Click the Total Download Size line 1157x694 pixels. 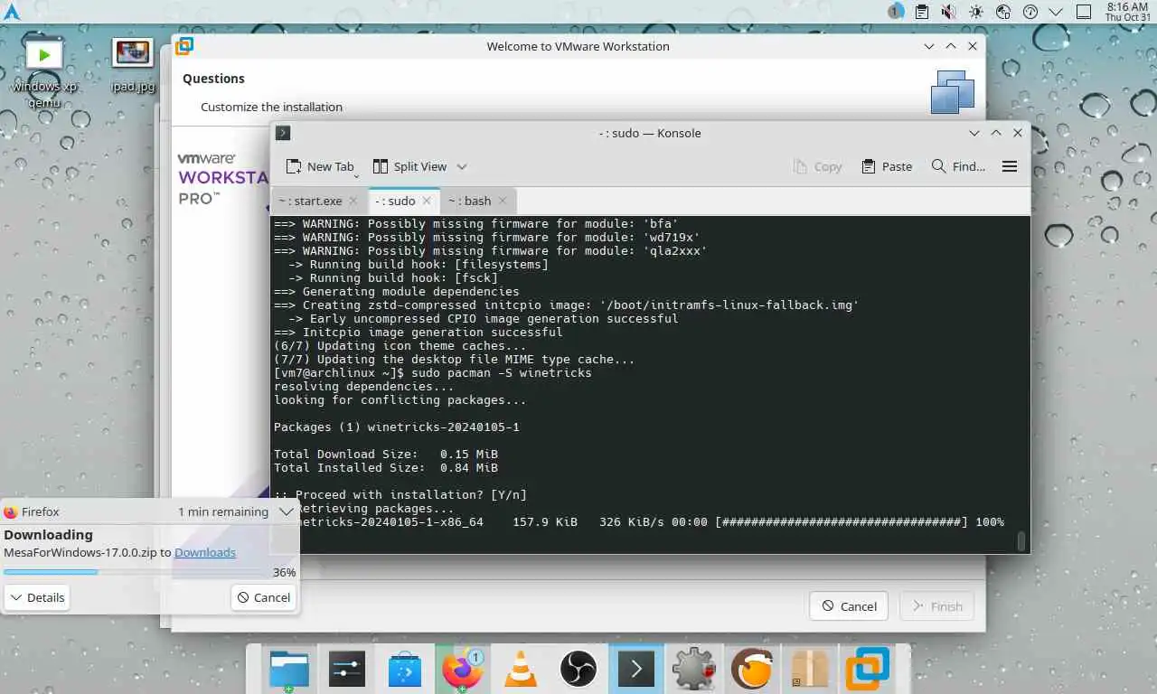click(x=385, y=454)
